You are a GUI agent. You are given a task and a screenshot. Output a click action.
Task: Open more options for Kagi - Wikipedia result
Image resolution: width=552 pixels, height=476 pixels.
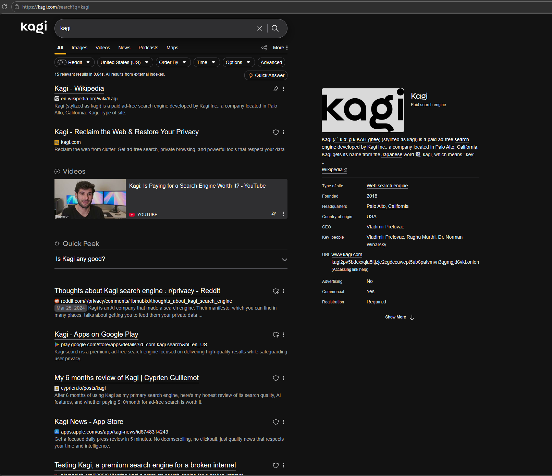(283, 89)
